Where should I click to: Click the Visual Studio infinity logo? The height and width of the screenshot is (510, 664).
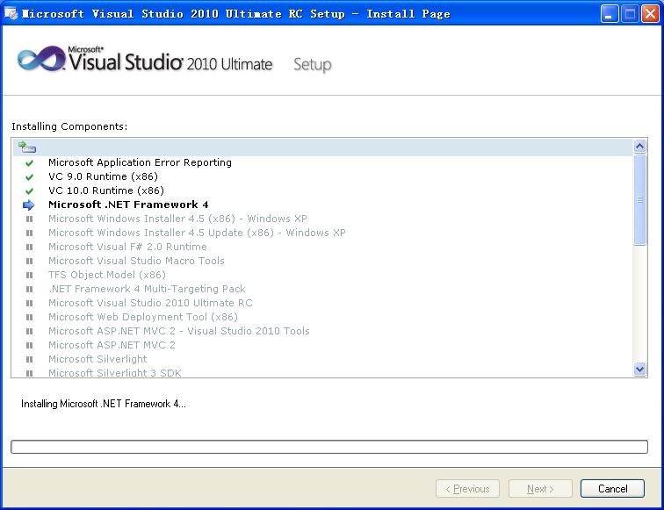pos(41,59)
